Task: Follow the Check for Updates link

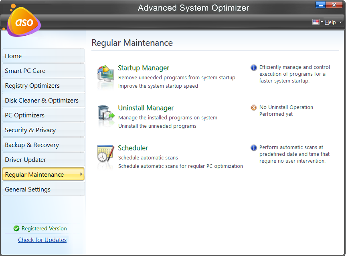Action: click(x=42, y=240)
